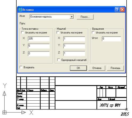Click the help question mark button in title bar
Screen dimensions: 132x118
tap(117, 10)
